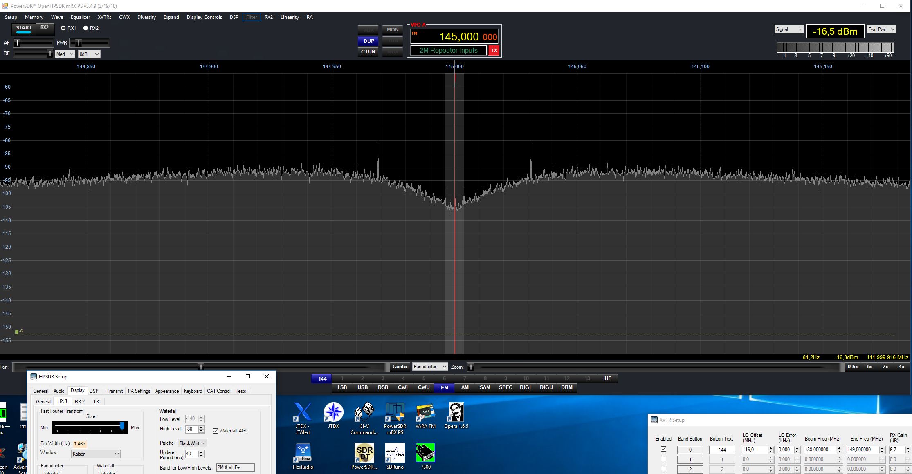This screenshot has width=912, height=474.
Task: Select the USB mode button
Action: (362, 387)
